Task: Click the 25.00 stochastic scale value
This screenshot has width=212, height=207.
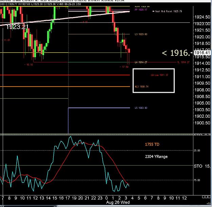Action: (x=197, y=151)
